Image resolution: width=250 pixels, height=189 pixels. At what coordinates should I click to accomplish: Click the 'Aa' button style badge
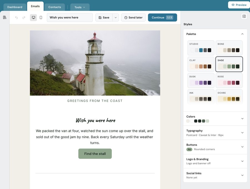click(x=189, y=150)
